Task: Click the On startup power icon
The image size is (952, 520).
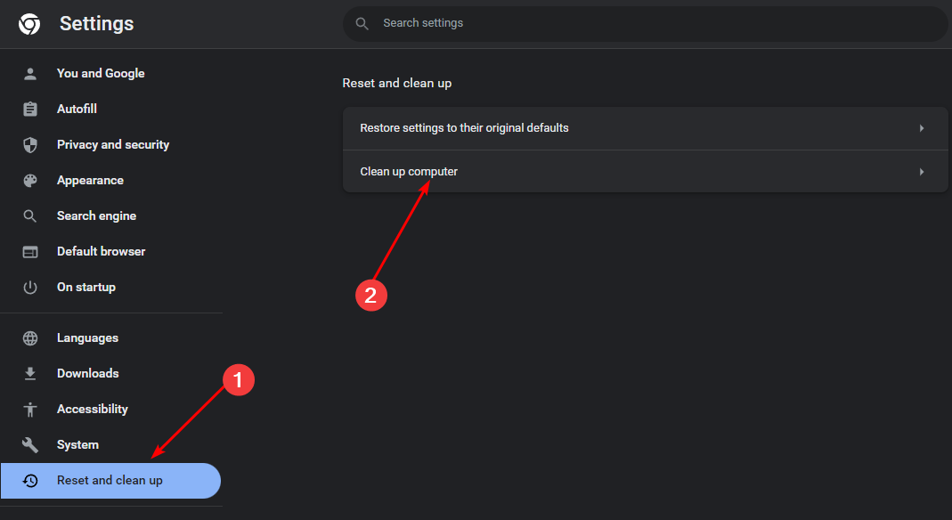Action: 30,288
